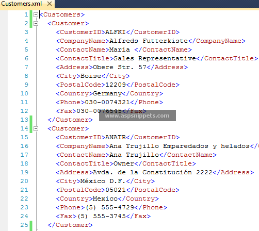
Task: Collapse the root Customers node
Action: pyautogui.click(x=36, y=14)
